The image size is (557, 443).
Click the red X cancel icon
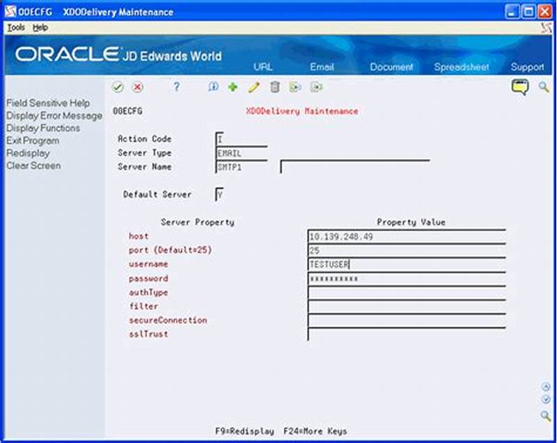tap(138, 87)
